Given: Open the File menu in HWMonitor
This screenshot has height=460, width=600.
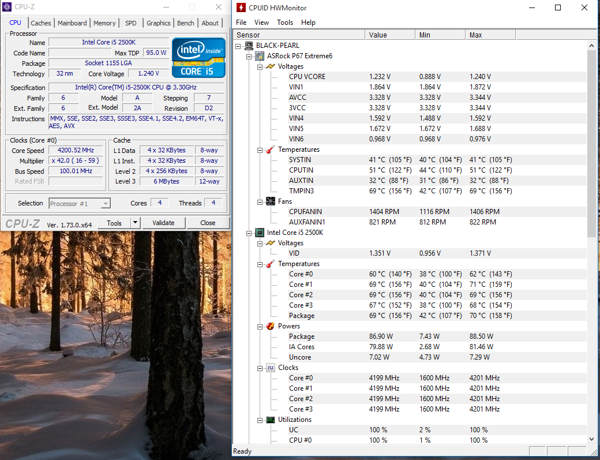Looking at the screenshot, I should [x=241, y=23].
